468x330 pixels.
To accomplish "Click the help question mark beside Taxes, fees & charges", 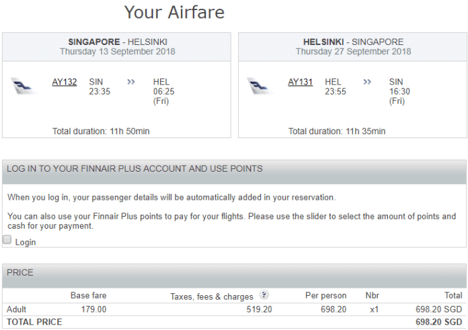I will (x=264, y=295).
